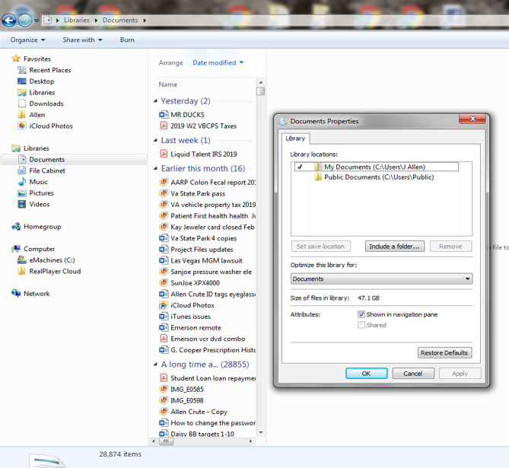The image size is (509, 468).
Task: Click the Forward navigation arrow button
Action: [25, 21]
